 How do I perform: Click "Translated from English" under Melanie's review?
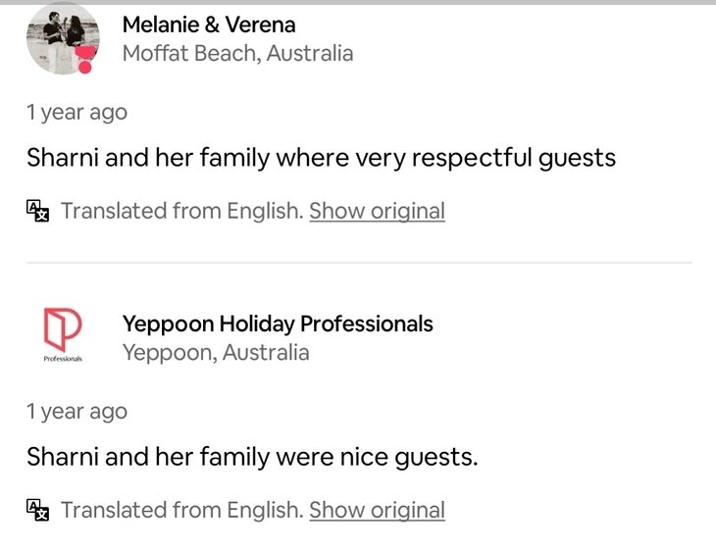click(x=181, y=211)
